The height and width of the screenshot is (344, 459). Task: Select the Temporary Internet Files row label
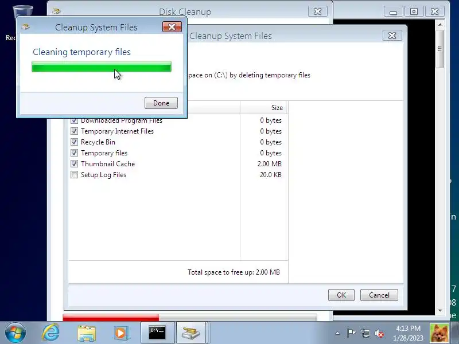(x=117, y=131)
